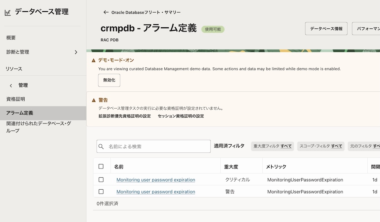Click the リソース sidebar heading
The image size is (380, 222).
[x=14, y=69]
